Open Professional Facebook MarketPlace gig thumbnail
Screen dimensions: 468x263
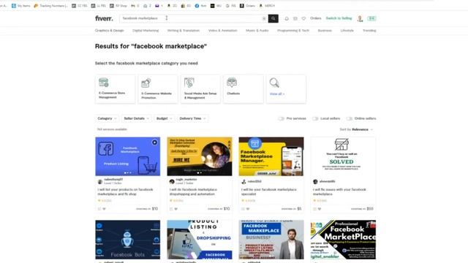pos(343,240)
